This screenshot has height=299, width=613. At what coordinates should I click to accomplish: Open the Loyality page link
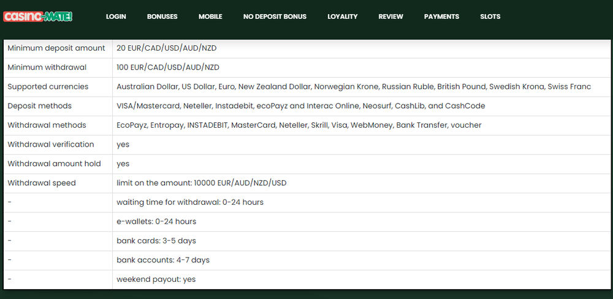pyautogui.click(x=343, y=17)
